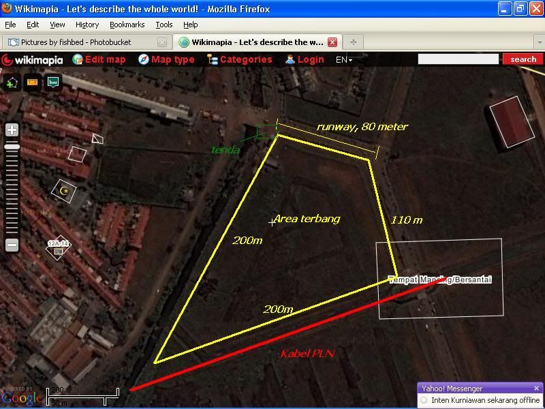Click the Wikimapia search input field
Viewport: 545px width, 409px height.
pyautogui.click(x=458, y=59)
